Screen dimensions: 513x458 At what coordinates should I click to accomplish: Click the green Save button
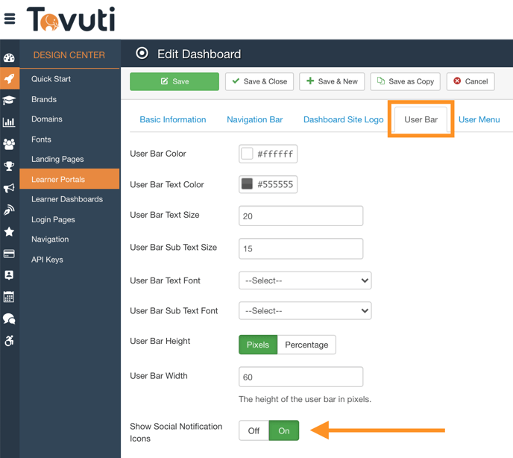tap(174, 81)
